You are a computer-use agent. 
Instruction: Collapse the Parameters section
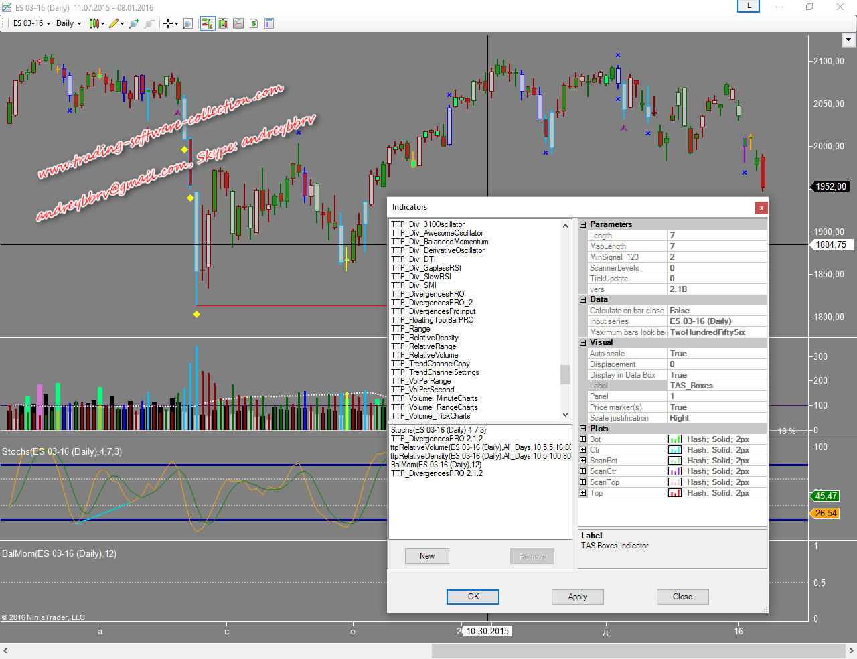pos(582,224)
